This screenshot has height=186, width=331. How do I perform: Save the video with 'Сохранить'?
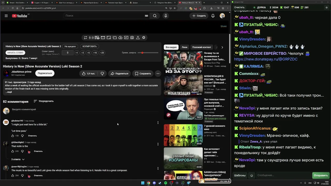143,74
